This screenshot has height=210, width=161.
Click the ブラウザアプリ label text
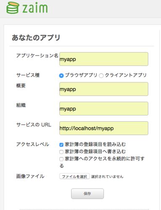pos(81,75)
